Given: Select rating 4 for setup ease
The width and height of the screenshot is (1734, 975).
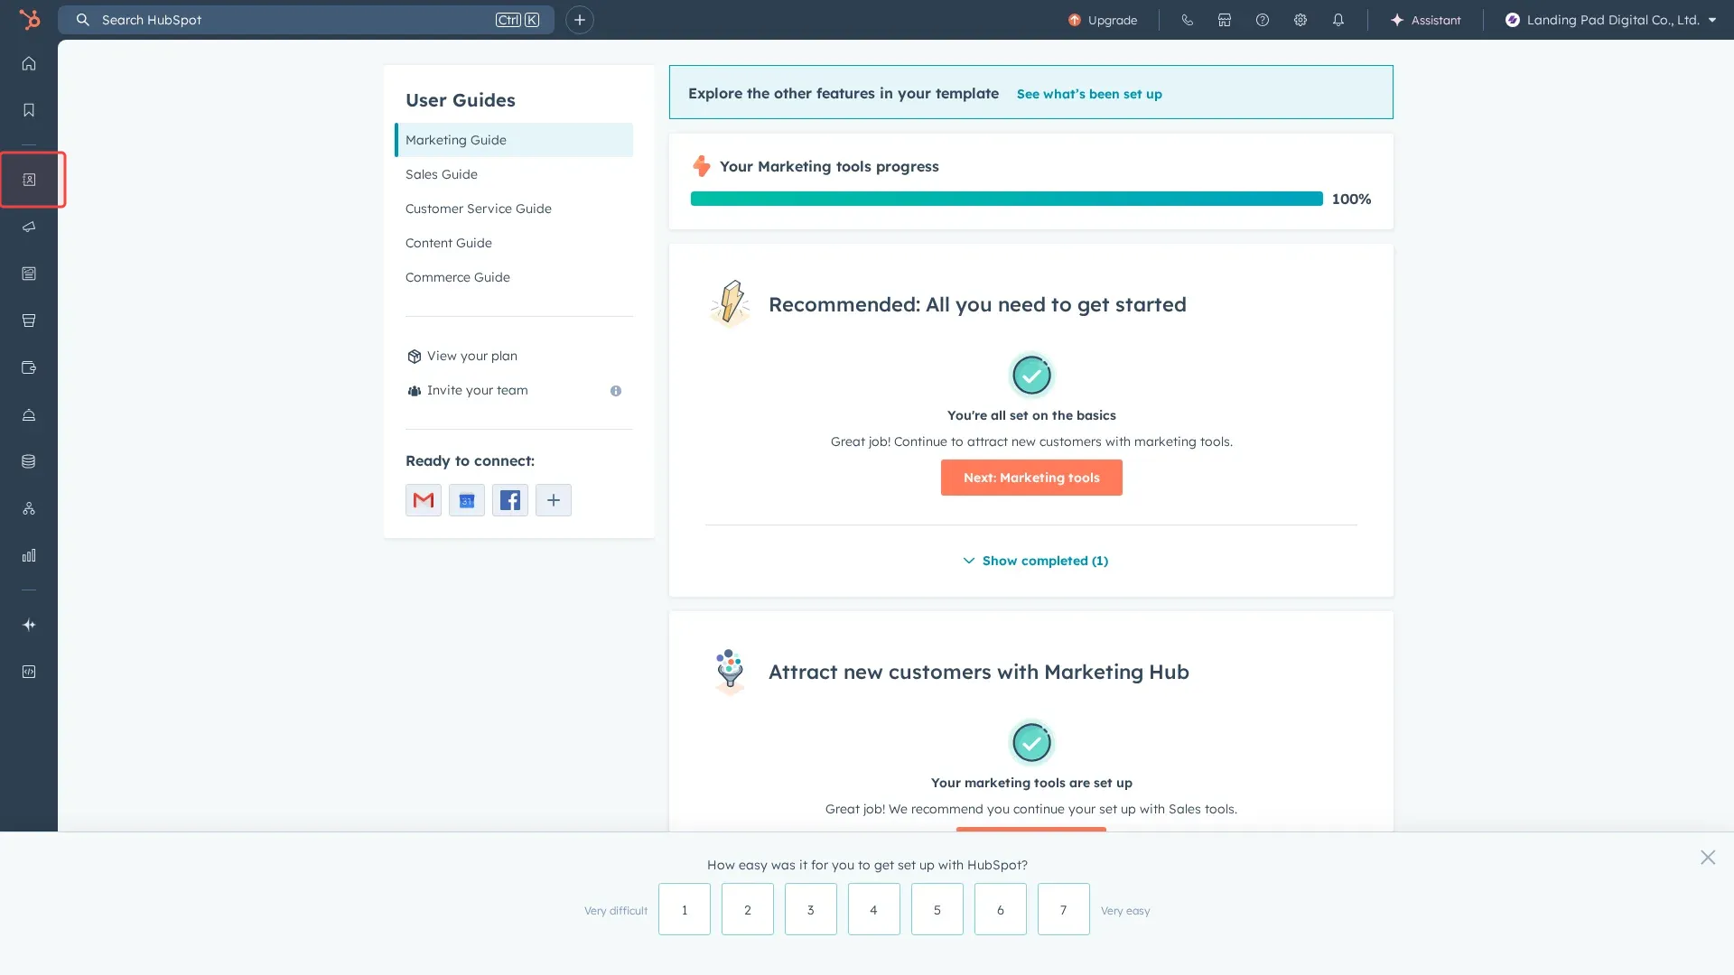Looking at the screenshot, I should point(873,909).
